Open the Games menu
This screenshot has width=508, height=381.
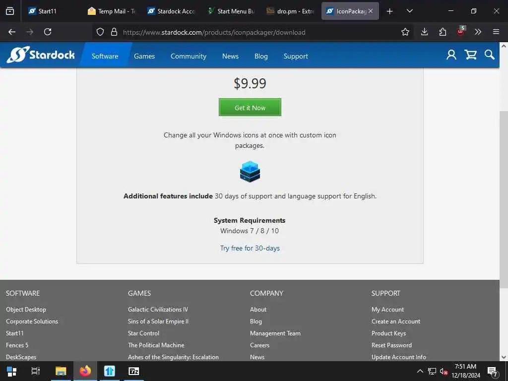(x=144, y=56)
